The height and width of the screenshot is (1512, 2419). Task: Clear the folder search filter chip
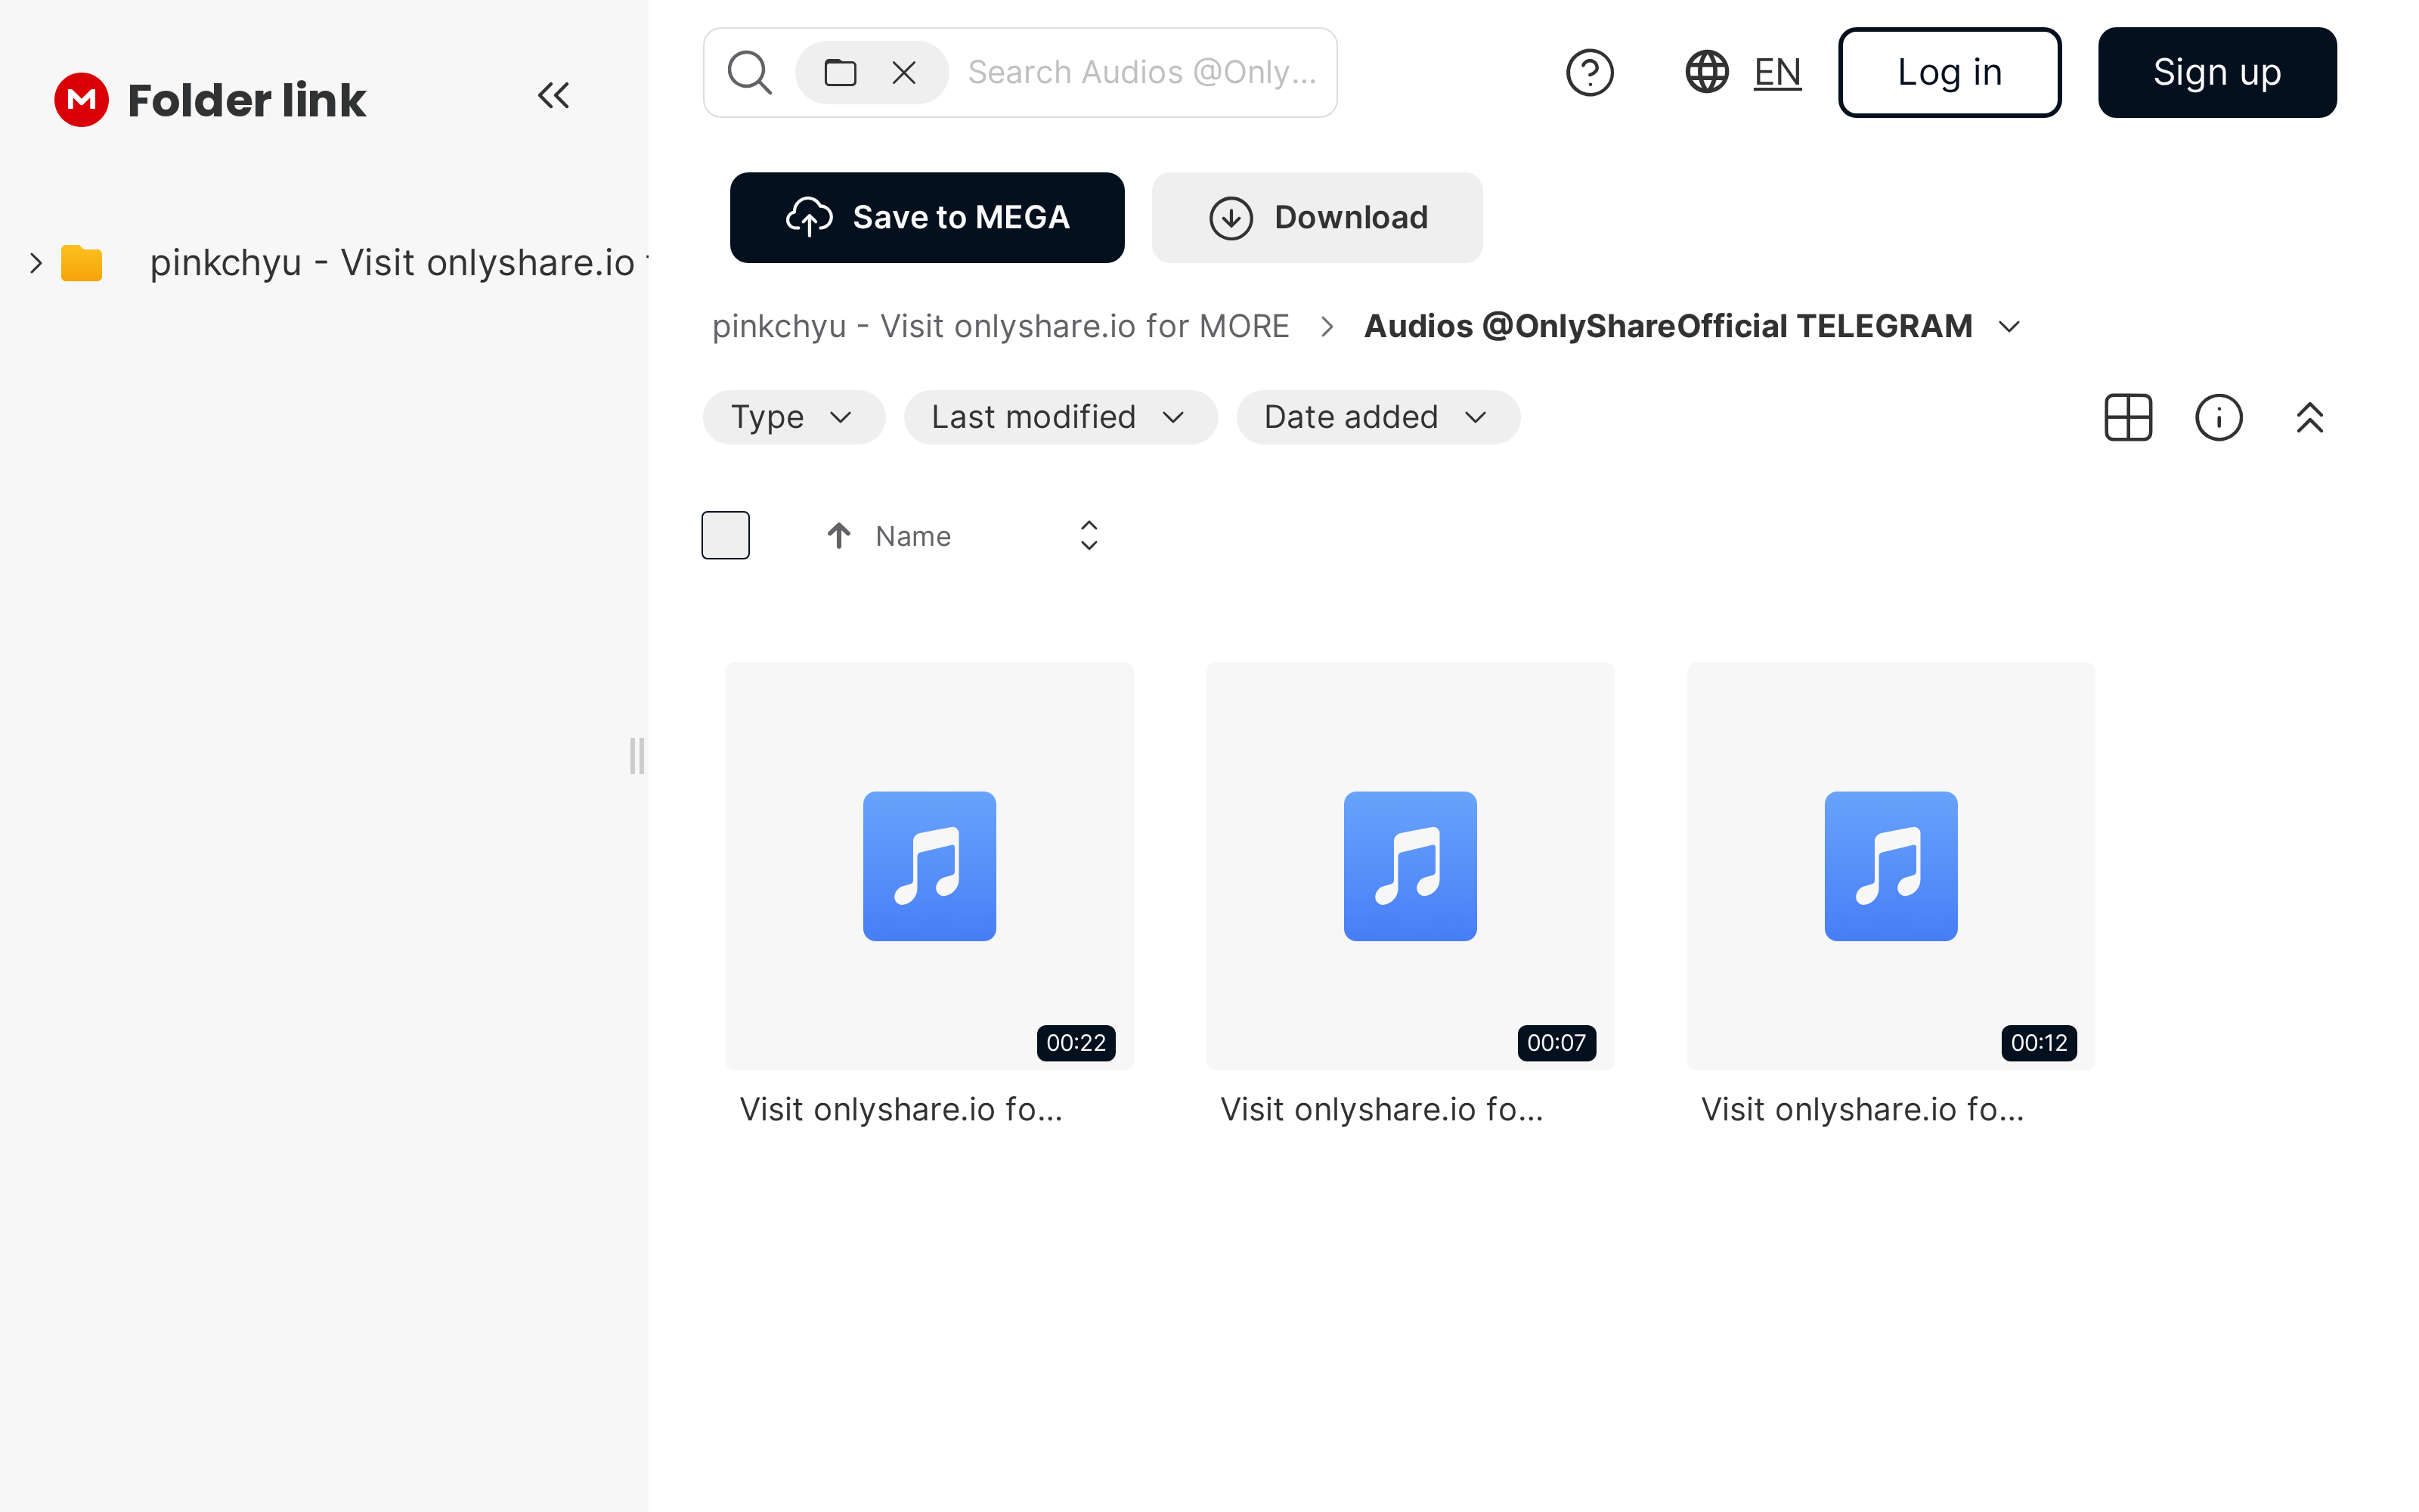tap(903, 72)
